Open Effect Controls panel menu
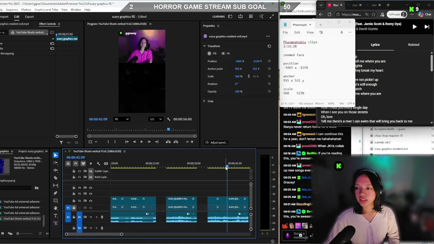Image resolution: width=434 pixels, height=244 pixels. point(59,24)
